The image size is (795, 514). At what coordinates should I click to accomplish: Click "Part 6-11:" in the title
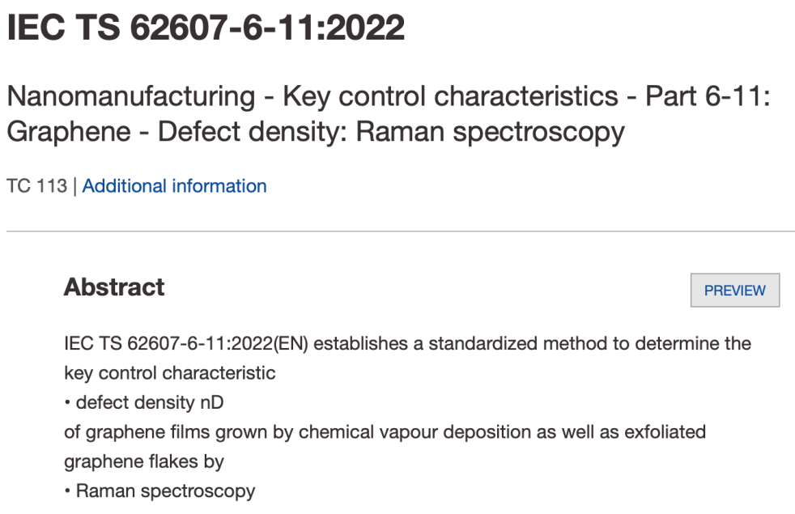(x=707, y=96)
